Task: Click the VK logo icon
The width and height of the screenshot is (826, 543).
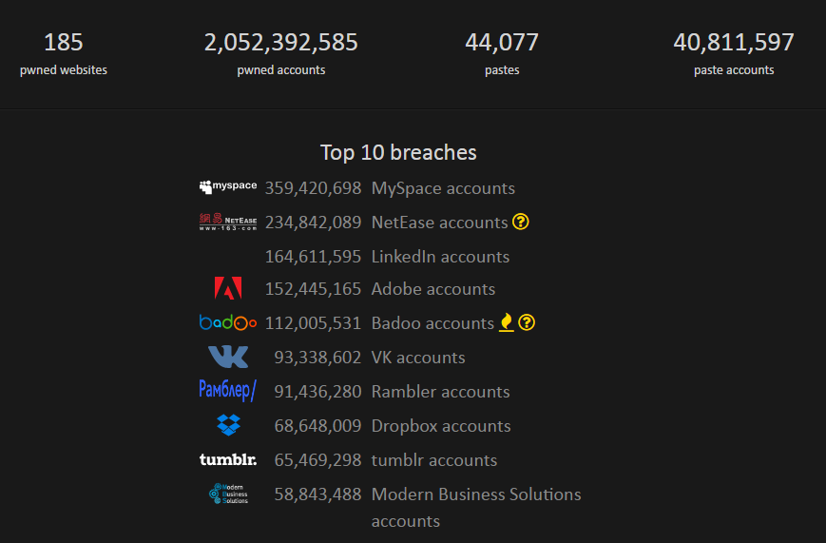Action: tap(228, 358)
